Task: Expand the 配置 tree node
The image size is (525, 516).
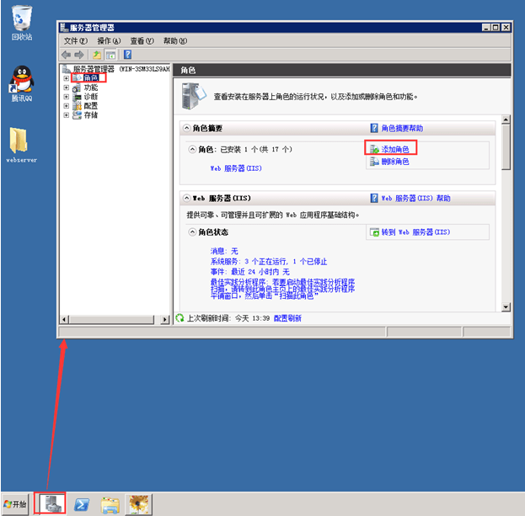Action: (67, 106)
